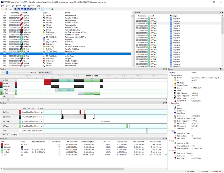Viewport: 224px width, 173px height.
Task: Open the Tool menu
Action: pyautogui.click(x=25, y=6)
